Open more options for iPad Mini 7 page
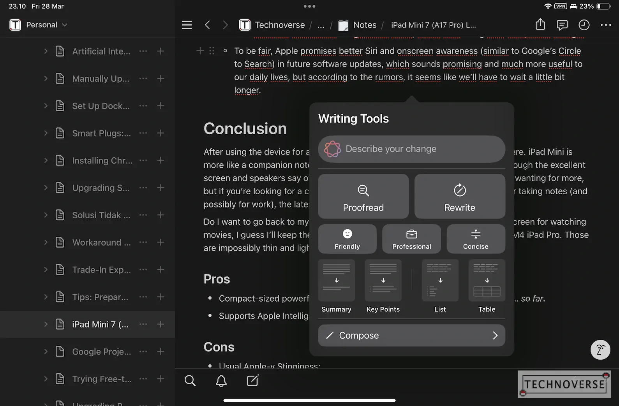Screen dimensions: 619x406 click(143, 324)
